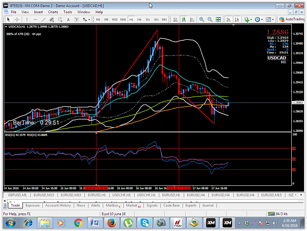This screenshot has width=307, height=231.
Task: Select the cursor arrow tool
Action: click(8, 19)
